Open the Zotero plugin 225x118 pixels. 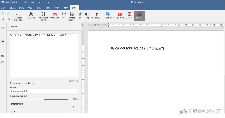coord(129,16)
